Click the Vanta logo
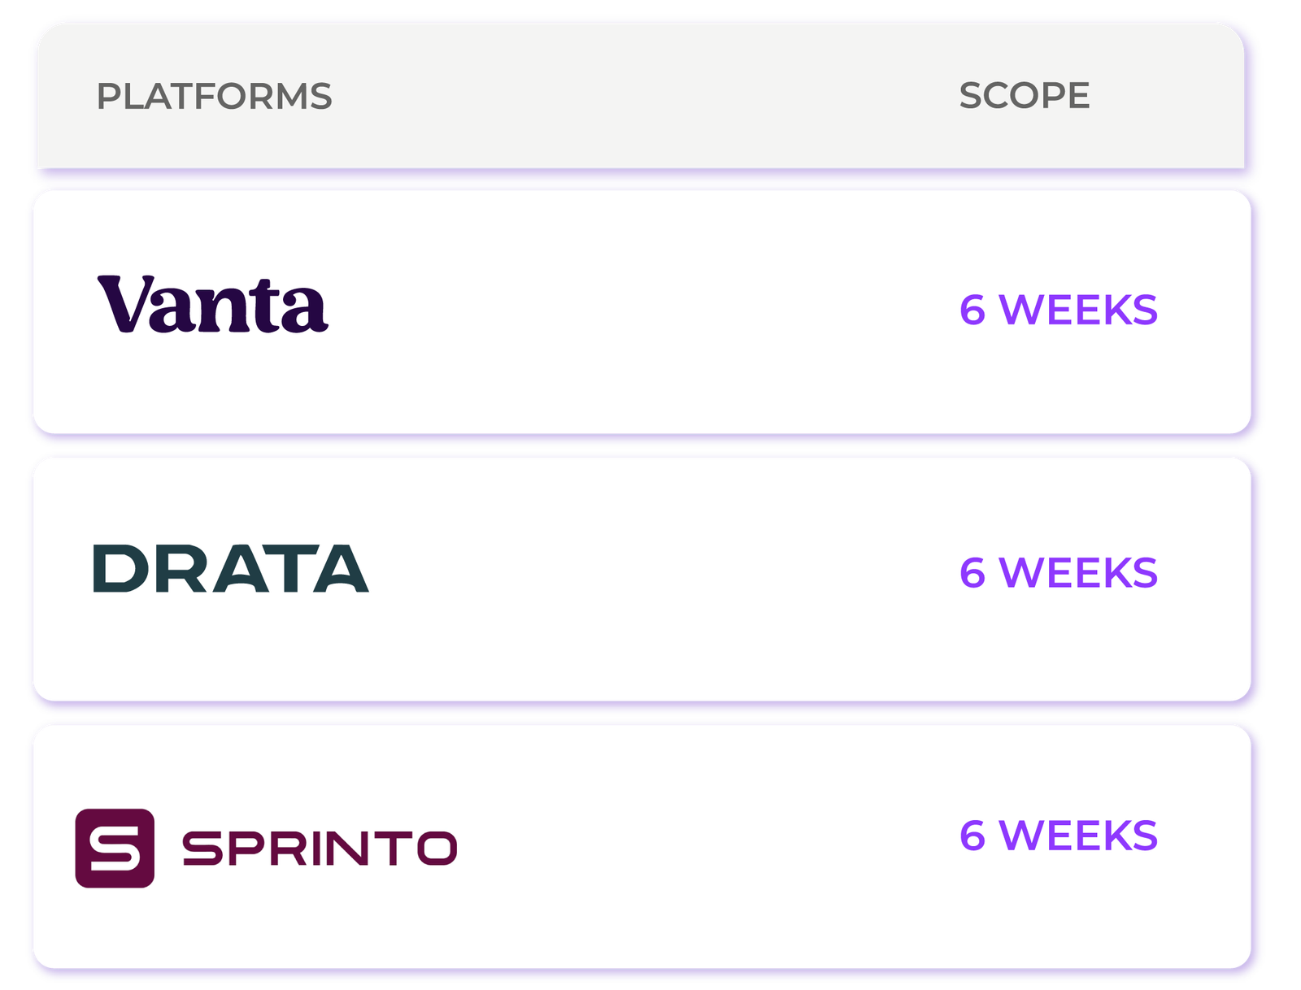The height and width of the screenshot is (990, 1301). tap(212, 304)
